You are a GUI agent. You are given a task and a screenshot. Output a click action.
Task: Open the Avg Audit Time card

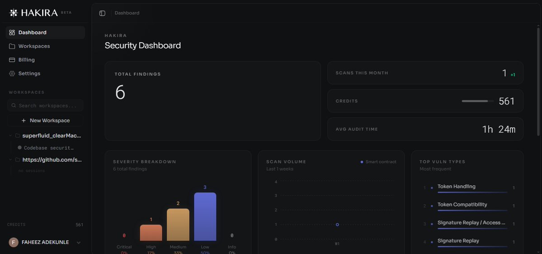425,129
